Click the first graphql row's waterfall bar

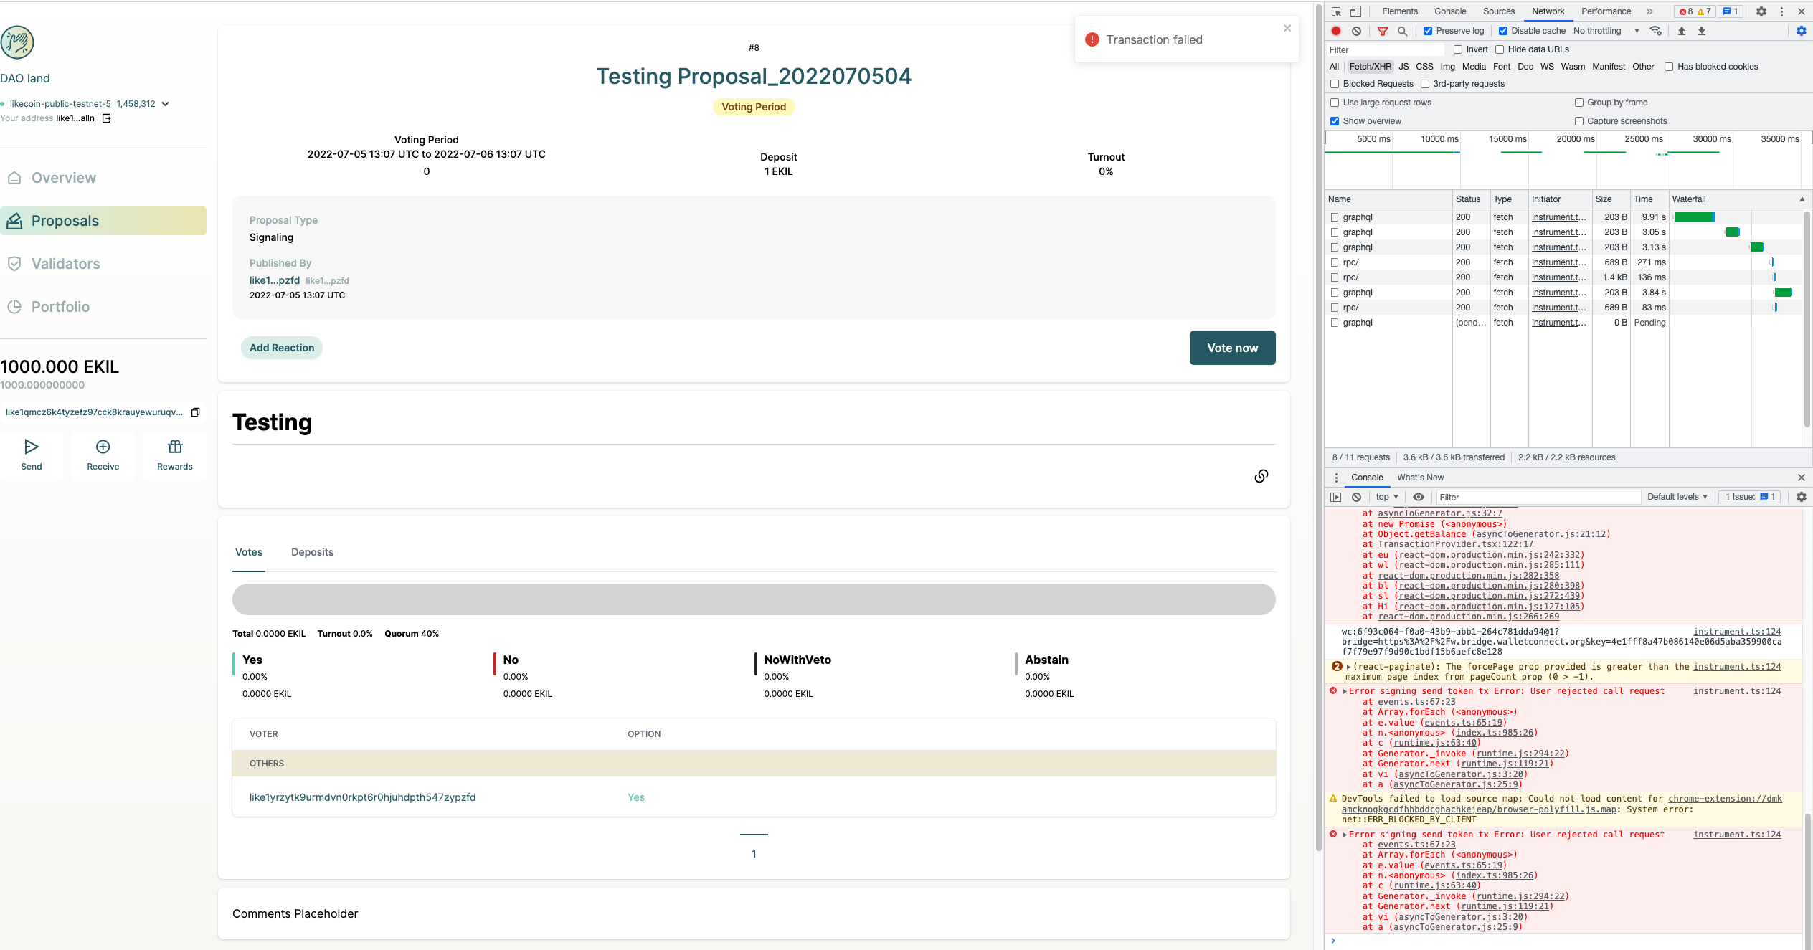(x=1694, y=217)
